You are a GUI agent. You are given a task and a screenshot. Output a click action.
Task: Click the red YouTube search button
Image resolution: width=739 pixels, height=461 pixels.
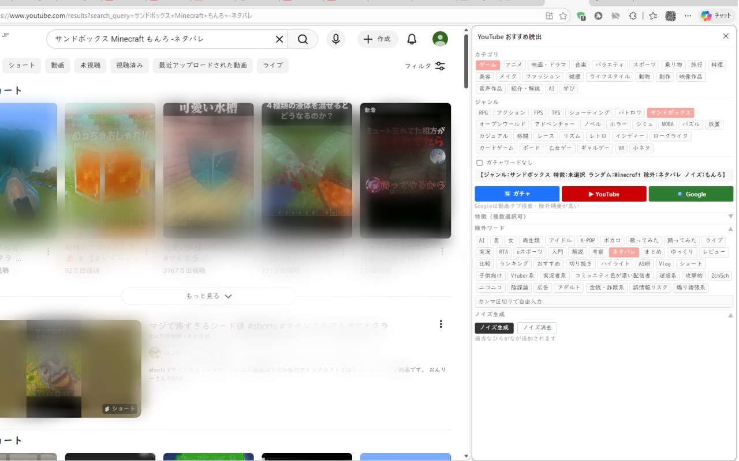click(604, 194)
